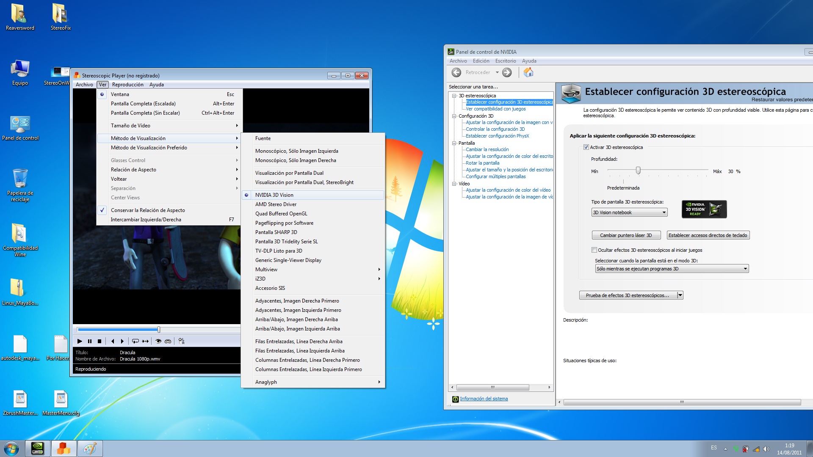
Task: Select AMD Stereo Driver viewing method
Action: pyautogui.click(x=313, y=204)
